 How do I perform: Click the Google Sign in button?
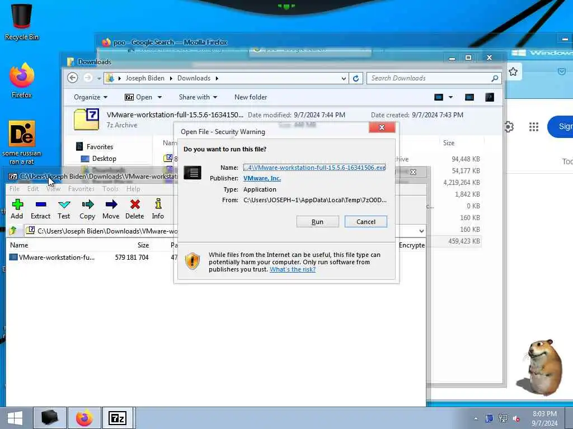[x=561, y=127]
